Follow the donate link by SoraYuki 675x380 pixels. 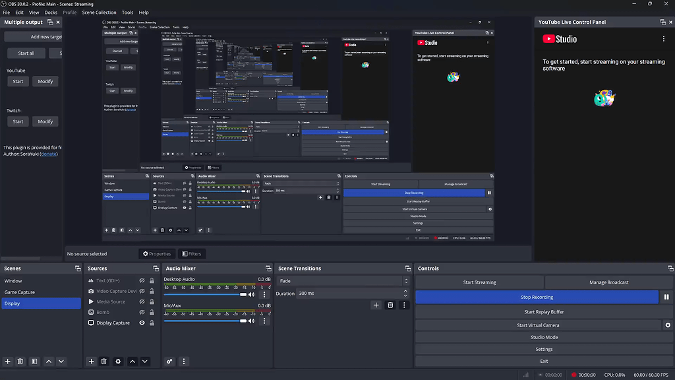click(x=49, y=154)
